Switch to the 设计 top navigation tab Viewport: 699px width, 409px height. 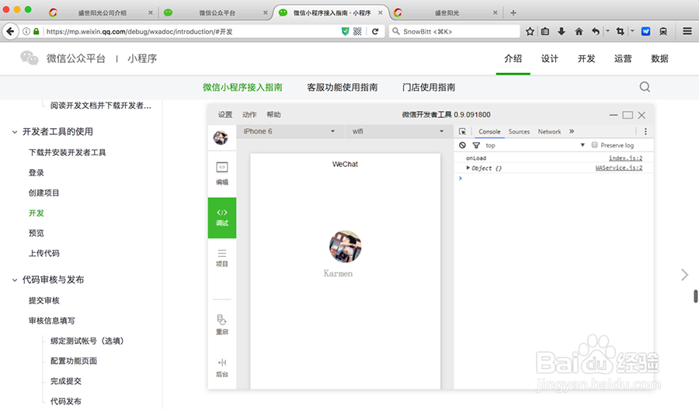pyautogui.click(x=550, y=58)
